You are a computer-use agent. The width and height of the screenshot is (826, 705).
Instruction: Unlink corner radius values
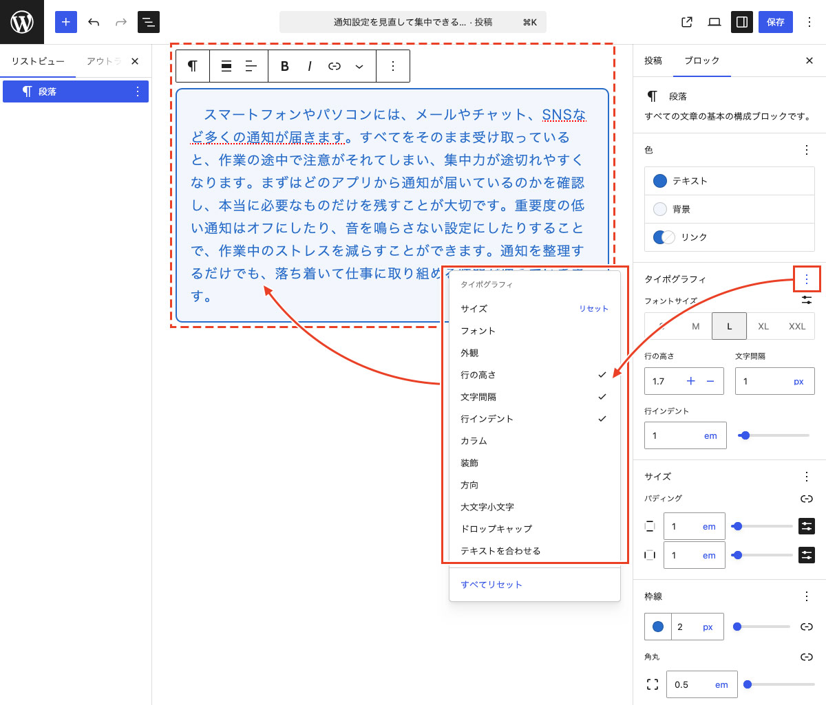tap(807, 657)
